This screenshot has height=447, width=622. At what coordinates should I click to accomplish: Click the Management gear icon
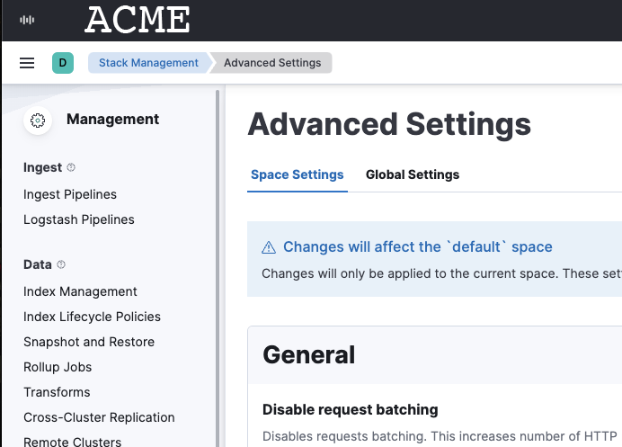[38, 120]
